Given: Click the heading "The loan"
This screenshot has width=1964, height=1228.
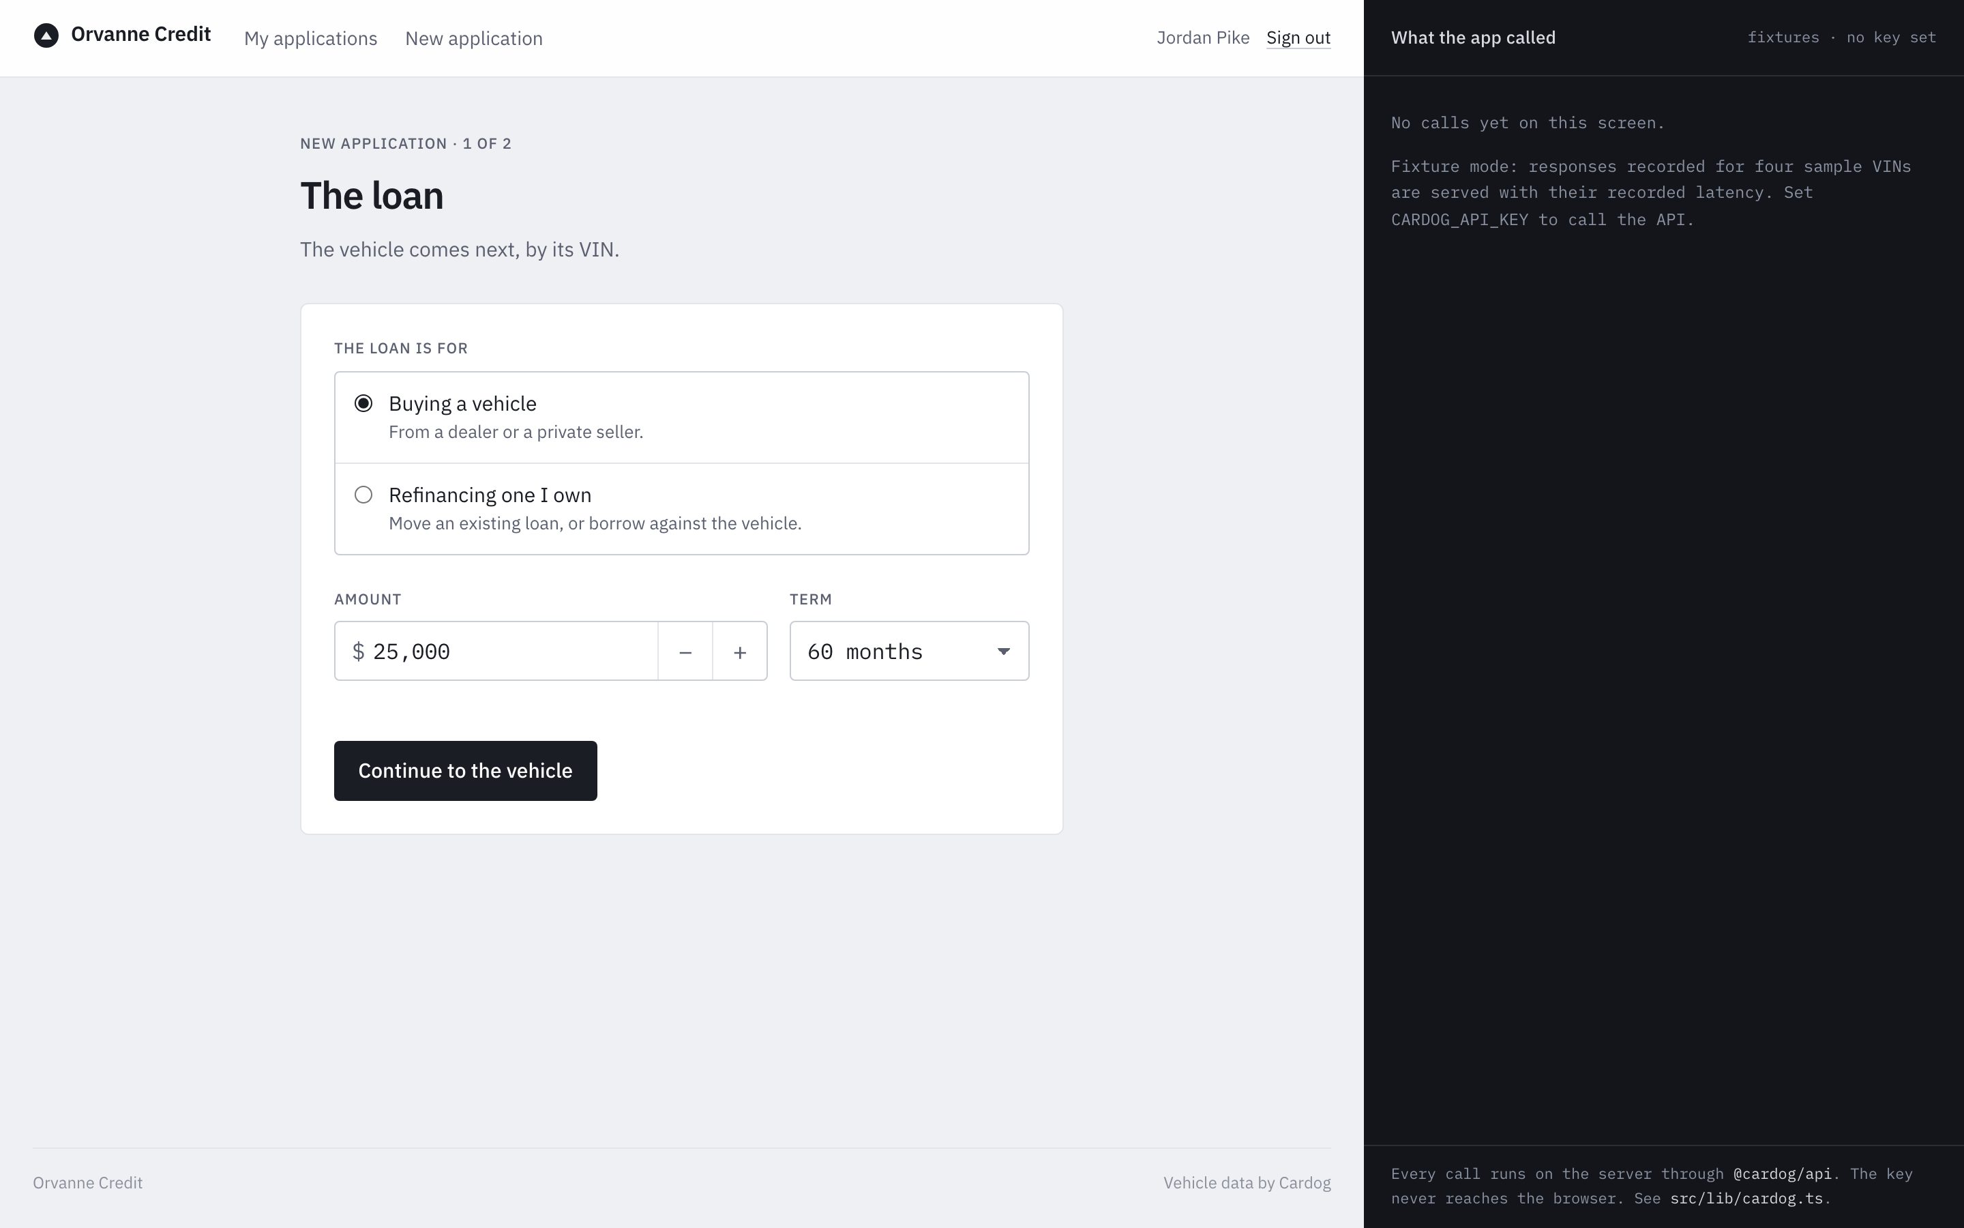Looking at the screenshot, I should click(x=372, y=196).
